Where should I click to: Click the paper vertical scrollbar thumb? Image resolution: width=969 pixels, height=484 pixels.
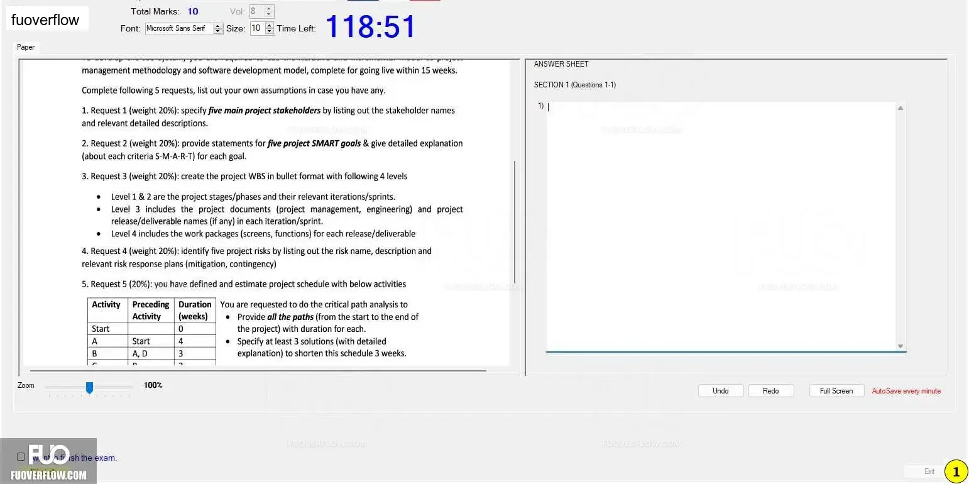[x=515, y=221]
